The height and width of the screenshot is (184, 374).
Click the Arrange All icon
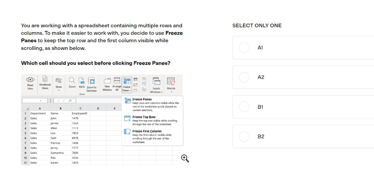[x=117, y=80]
